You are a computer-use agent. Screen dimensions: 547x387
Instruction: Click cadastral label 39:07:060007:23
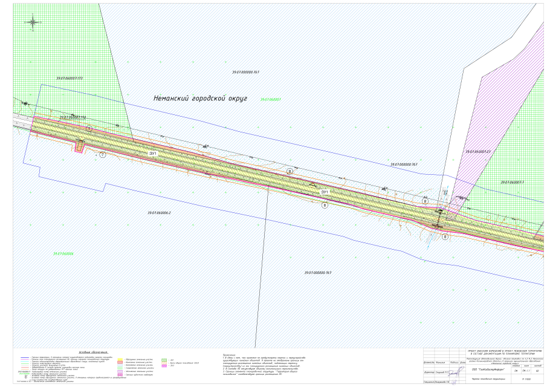pyautogui.click(x=478, y=151)
